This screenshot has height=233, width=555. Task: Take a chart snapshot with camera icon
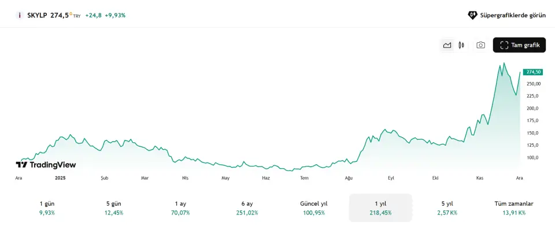tap(480, 45)
